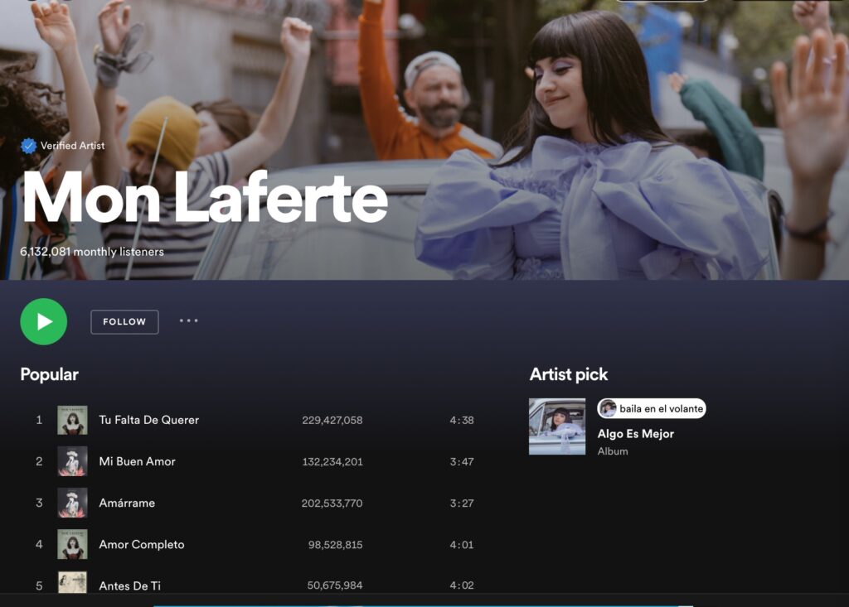This screenshot has height=607, width=849.
Task: Open Tu Falta De Querer album cover thumbnail
Action: (x=73, y=420)
